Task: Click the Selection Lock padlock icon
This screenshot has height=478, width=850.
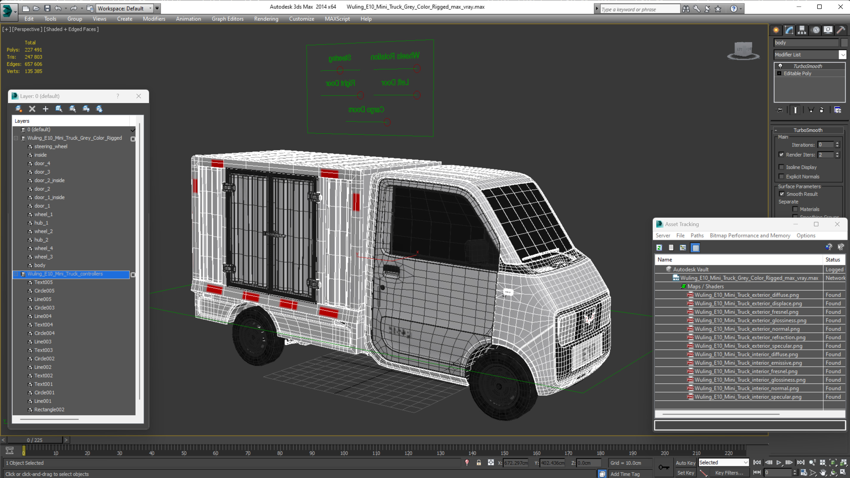Action: click(x=479, y=463)
